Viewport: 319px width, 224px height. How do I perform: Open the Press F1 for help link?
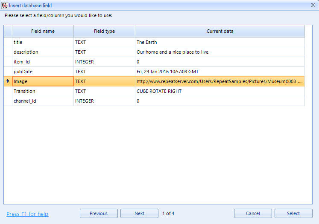coord(27,214)
